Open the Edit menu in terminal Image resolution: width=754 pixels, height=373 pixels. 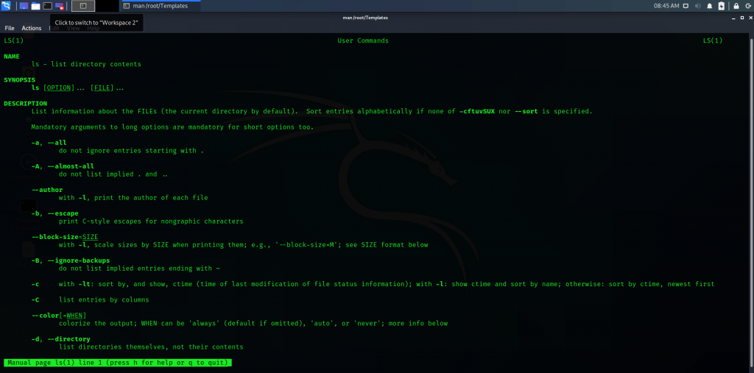(54, 28)
